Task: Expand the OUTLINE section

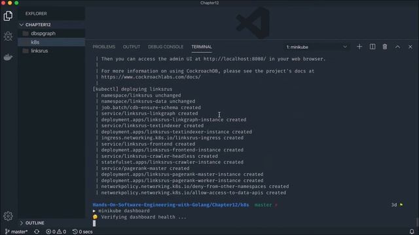Action: click(x=51, y=223)
